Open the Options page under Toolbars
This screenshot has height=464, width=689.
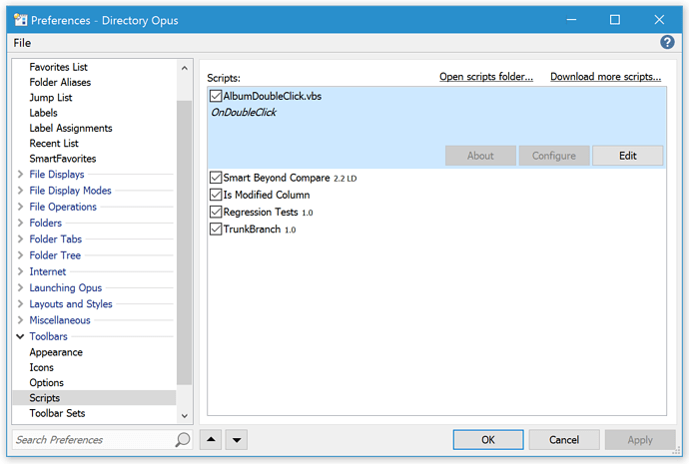[x=46, y=383]
